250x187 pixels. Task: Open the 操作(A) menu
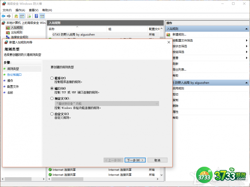click(x=20, y=10)
